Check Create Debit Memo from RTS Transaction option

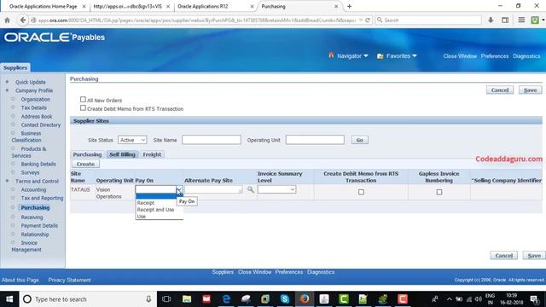tap(83, 108)
